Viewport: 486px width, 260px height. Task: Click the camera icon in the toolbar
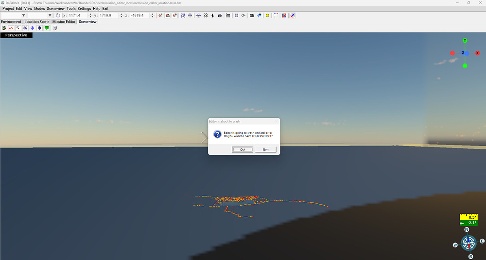click(252, 16)
